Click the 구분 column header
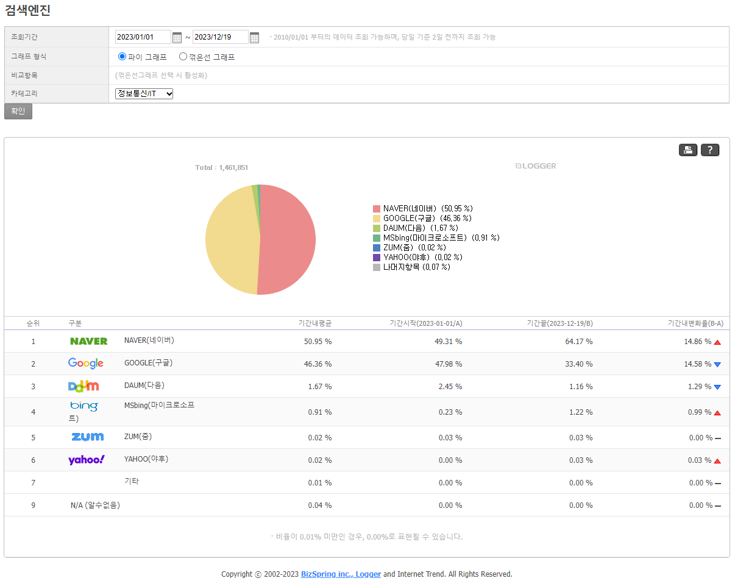Image resolution: width=735 pixels, height=581 pixels. [x=75, y=323]
